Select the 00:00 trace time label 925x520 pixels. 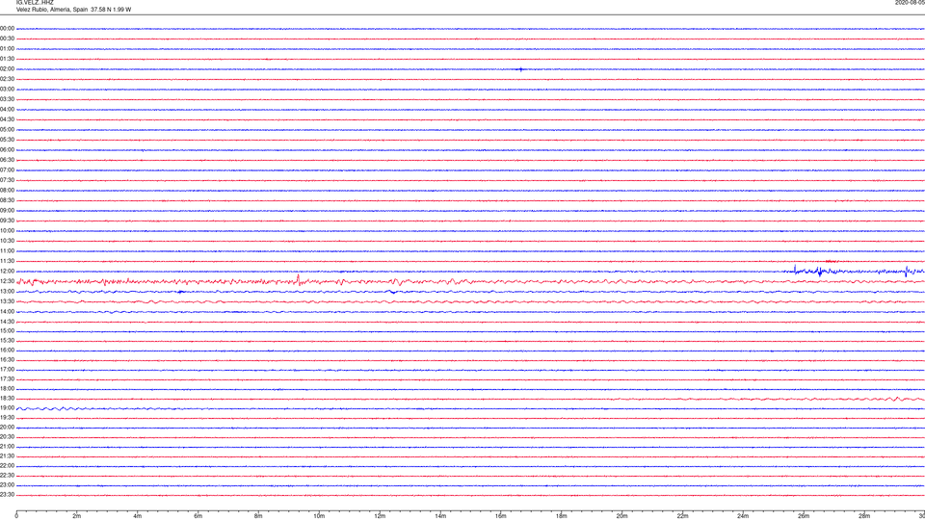(7, 28)
